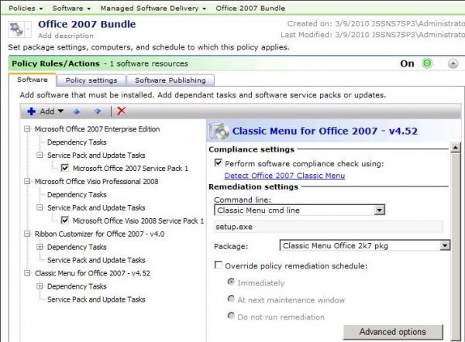This screenshot has height=342, width=465.
Task: Collapse Microsoft Office 2007 Enterprise Edition node
Action: tap(27, 128)
